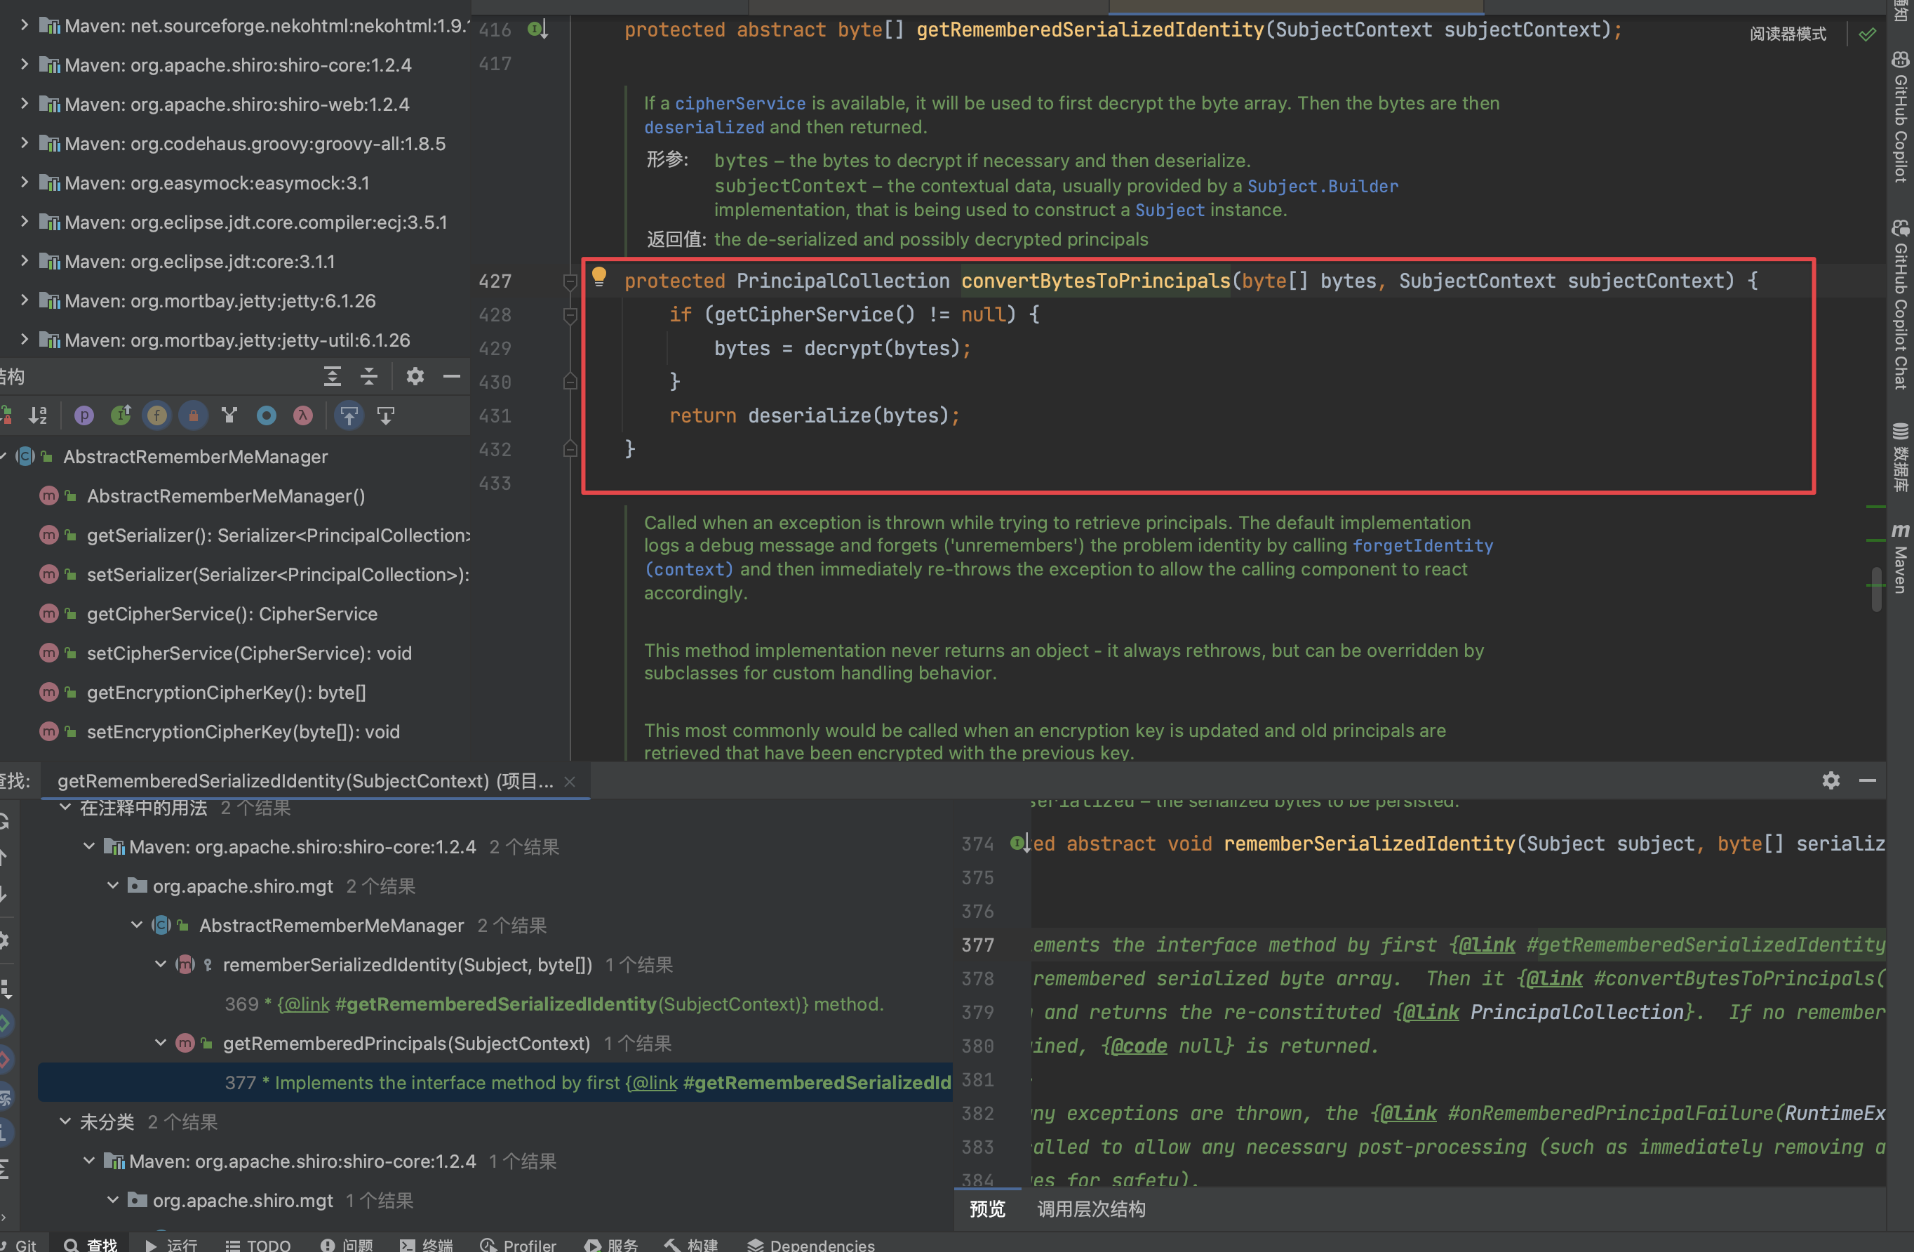Screen dimensions: 1914x1252
Task: Select line 377 Implements the interface result
Action: point(495,1082)
